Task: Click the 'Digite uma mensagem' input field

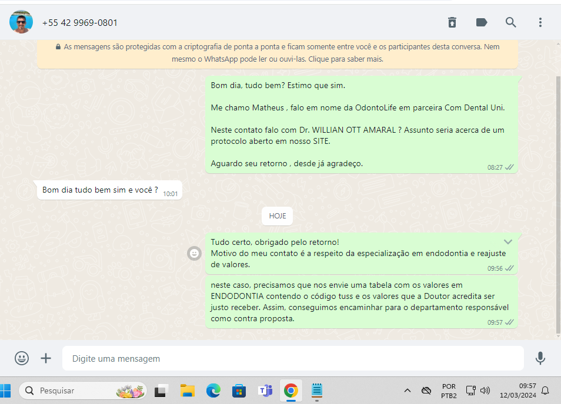Action: (x=293, y=358)
